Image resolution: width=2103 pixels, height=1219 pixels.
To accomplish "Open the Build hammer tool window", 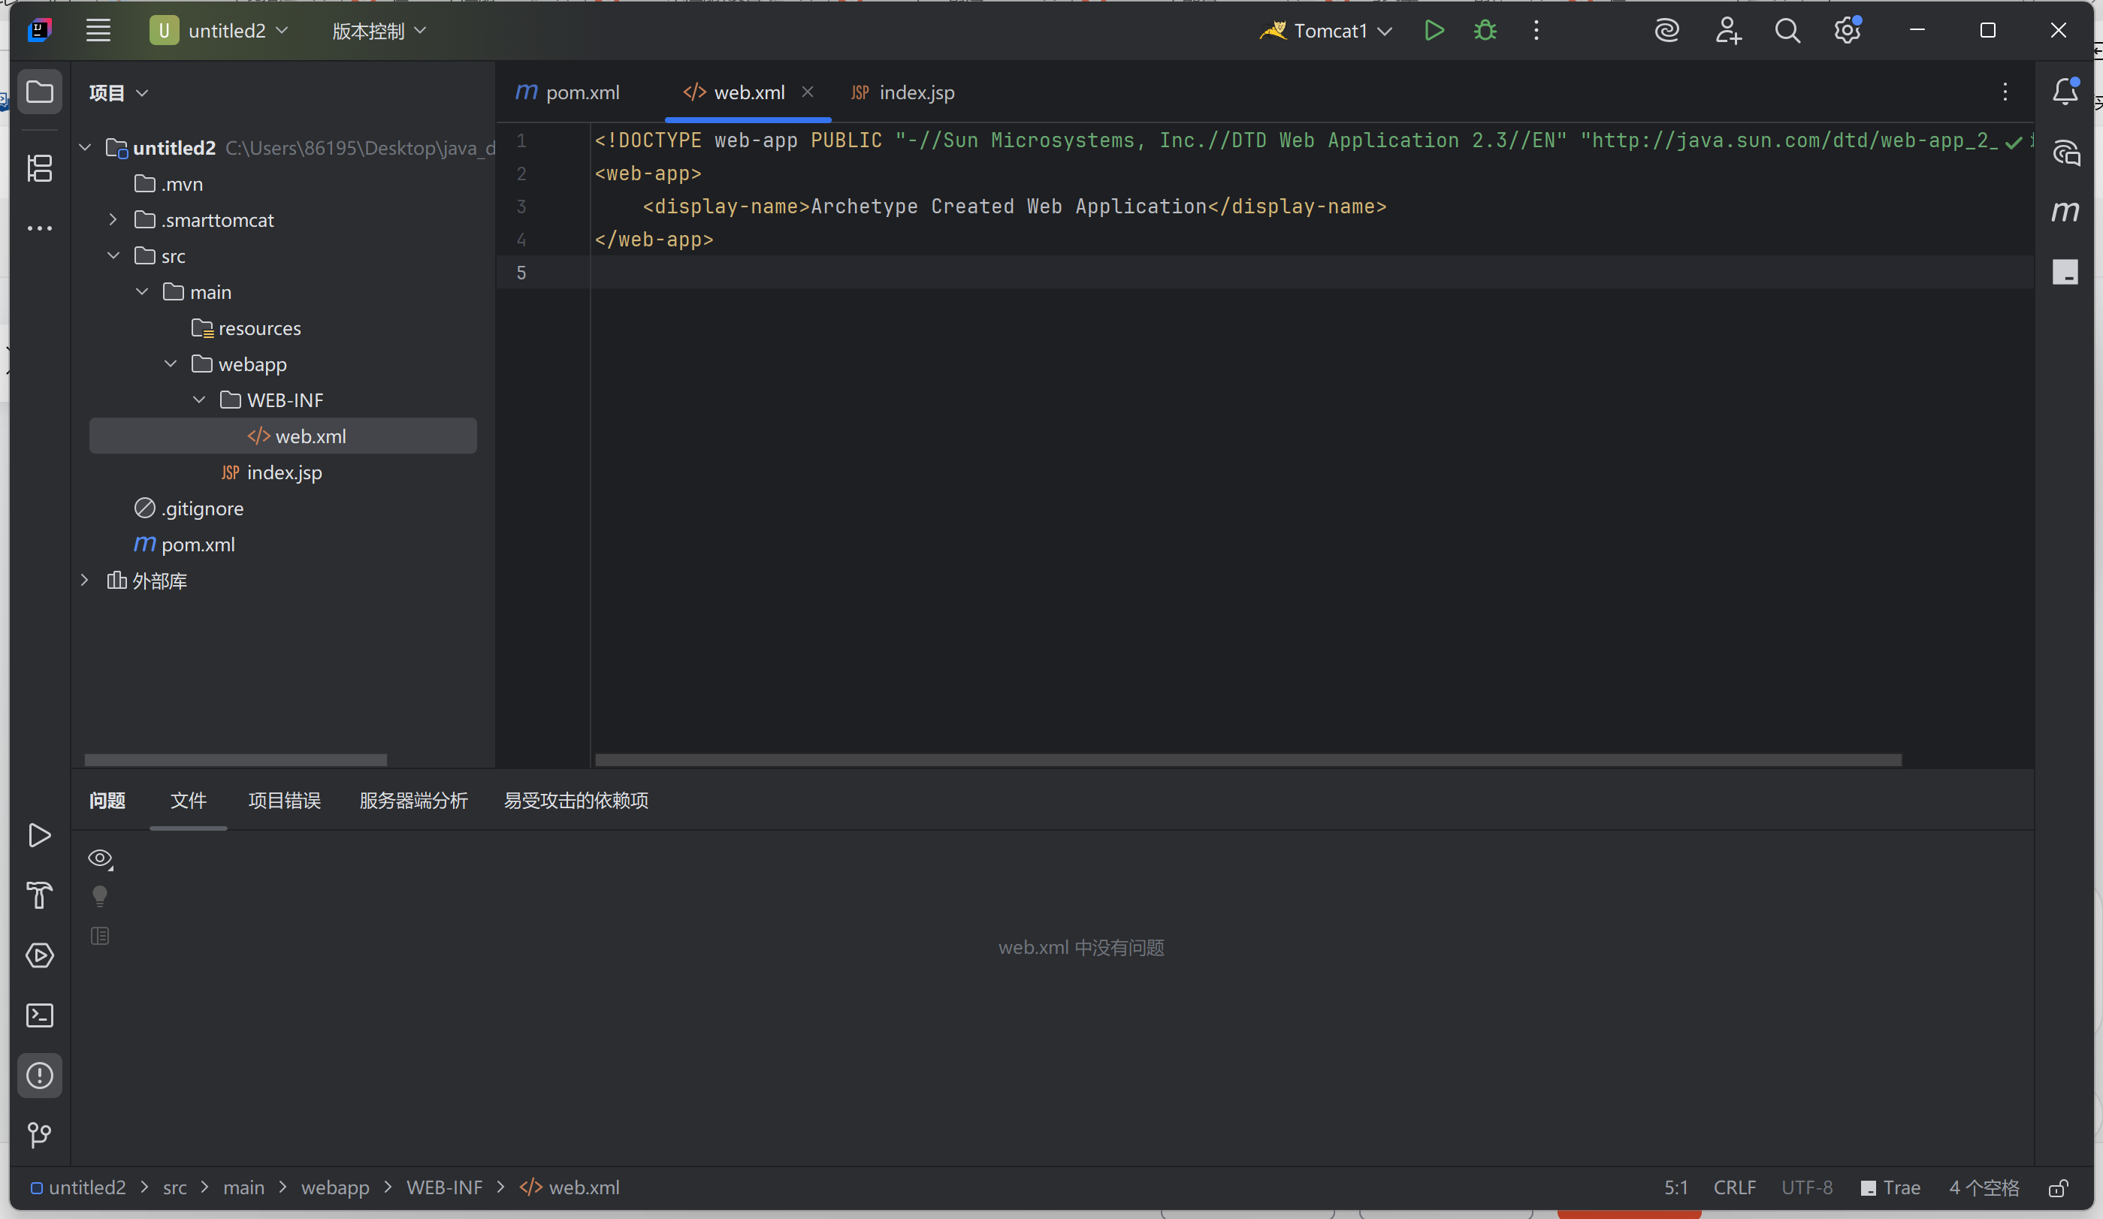I will [x=40, y=895].
